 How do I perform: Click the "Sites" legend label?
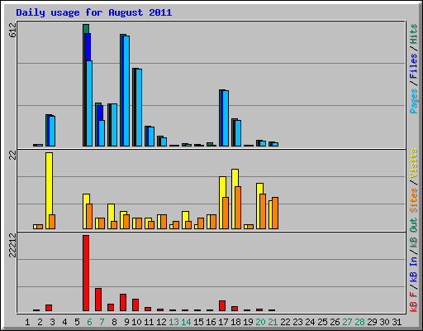click(413, 200)
